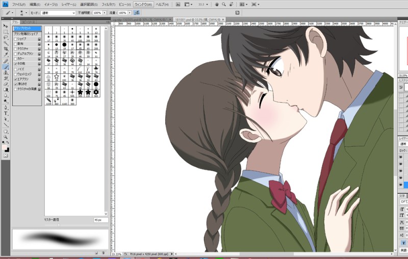The height and width of the screenshot is (259, 408).
Task: Select the Blur tool
Action: [x=6, y=95]
